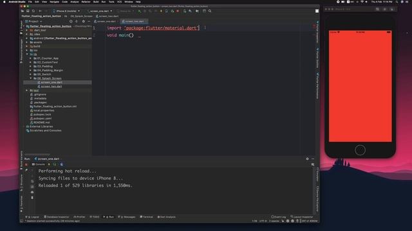The image size is (412, 231).
Task: Click 06_Splash_Screen in the breadcrumb bar
Action: [x=82, y=16]
